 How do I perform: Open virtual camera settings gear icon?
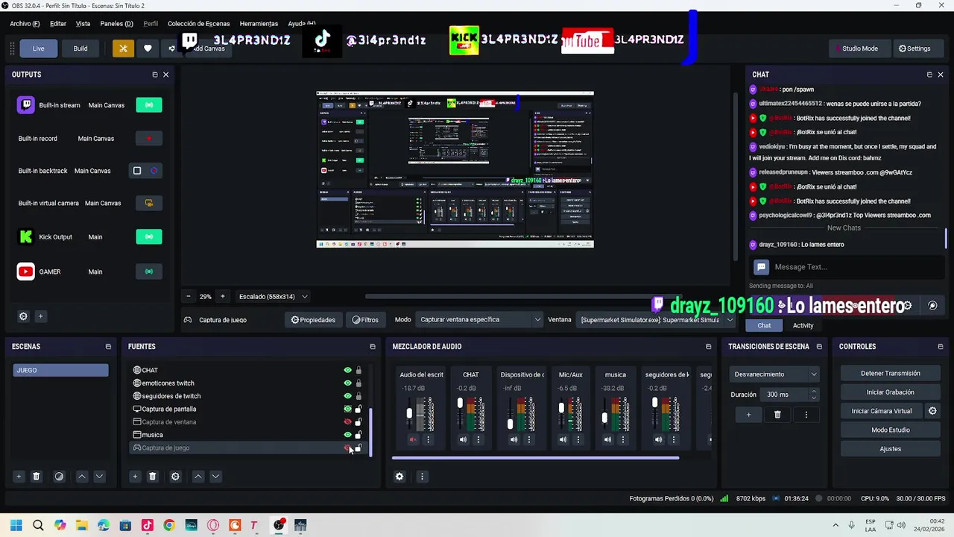coord(932,411)
